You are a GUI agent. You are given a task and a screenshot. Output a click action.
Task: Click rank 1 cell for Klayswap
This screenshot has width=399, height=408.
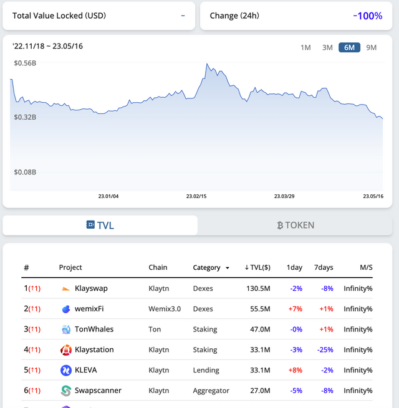click(x=32, y=288)
